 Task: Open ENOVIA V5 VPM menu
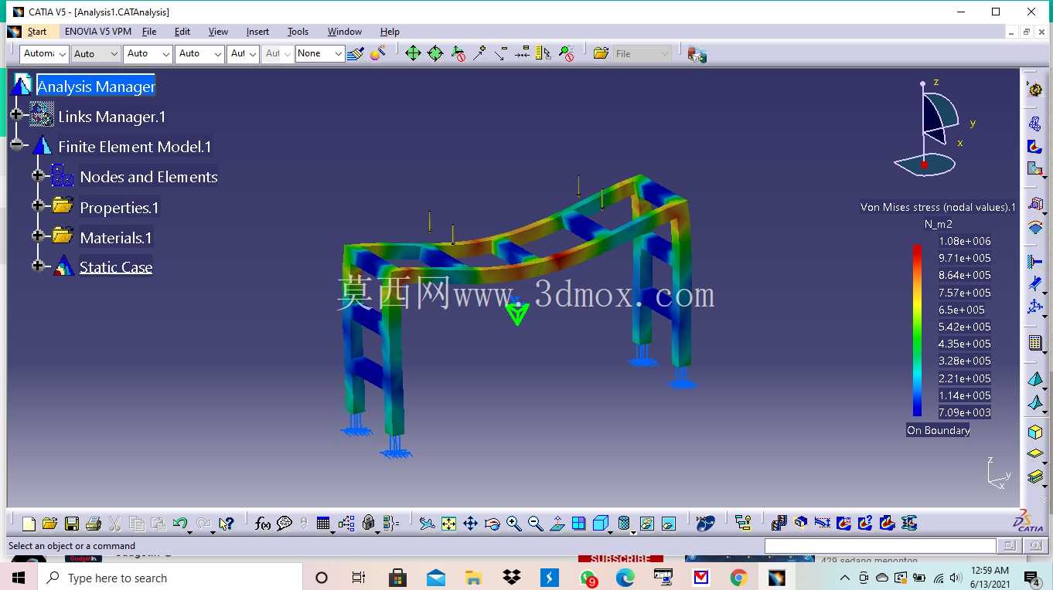tap(98, 32)
